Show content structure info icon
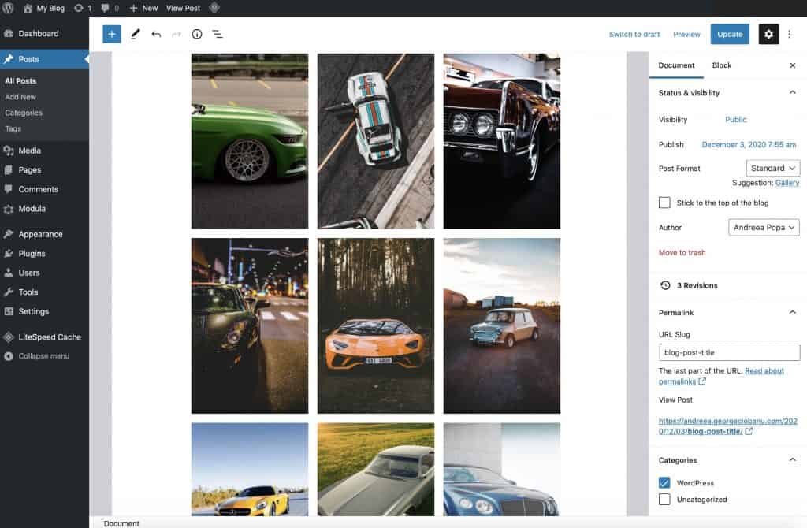This screenshot has height=528, width=807. pyautogui.click(x=196, y=34)
